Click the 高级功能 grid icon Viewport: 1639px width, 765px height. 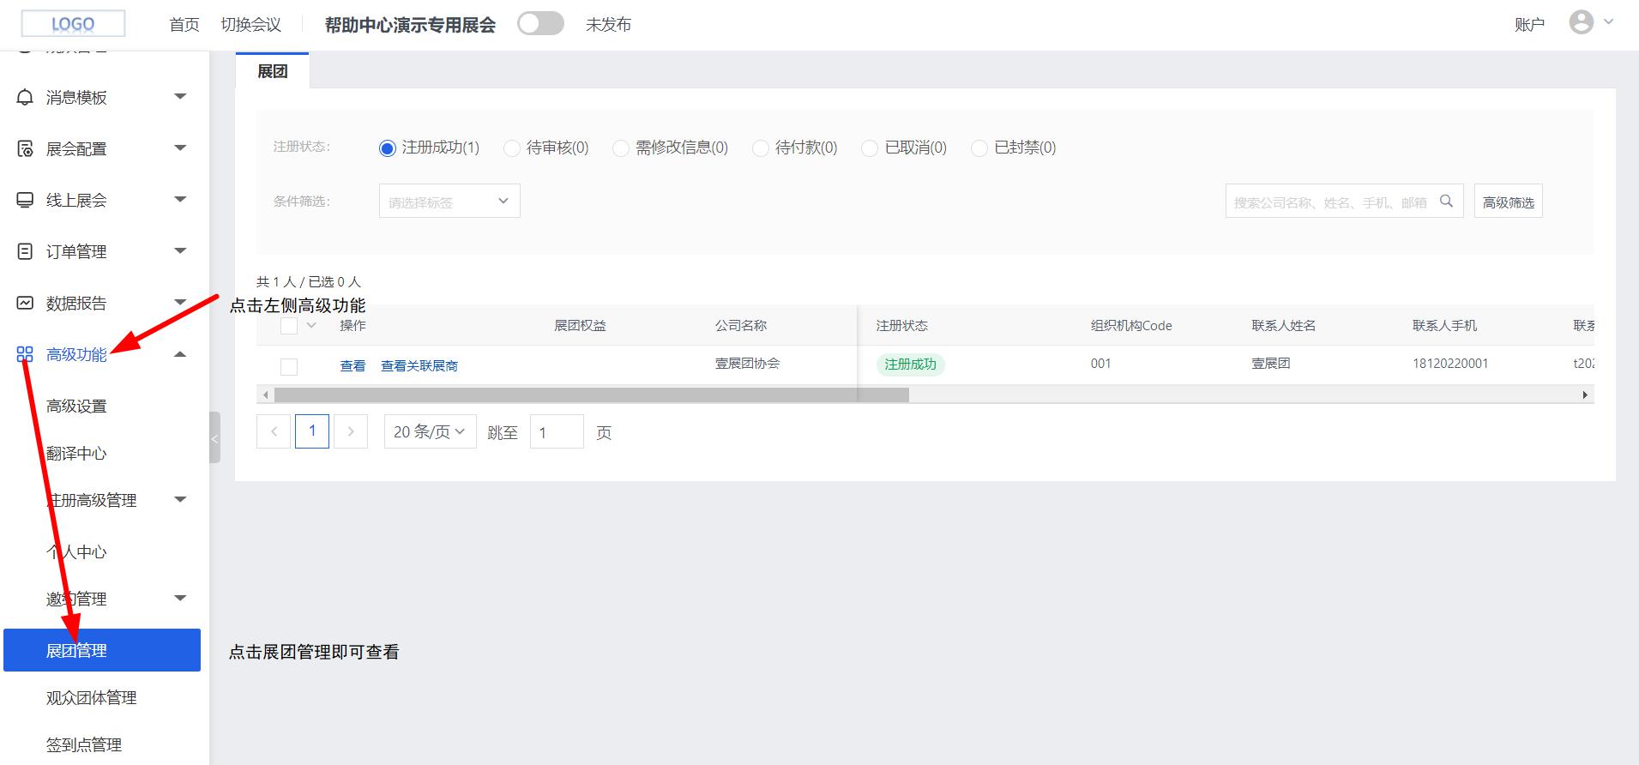(26, 354)
